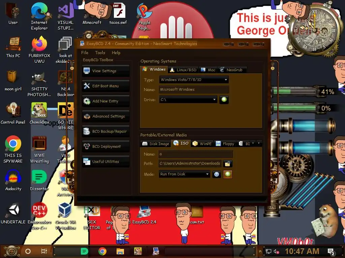Switch to the WinPE tab
Image resolution: width=345 pixels, height=258 pixels.
202,144
